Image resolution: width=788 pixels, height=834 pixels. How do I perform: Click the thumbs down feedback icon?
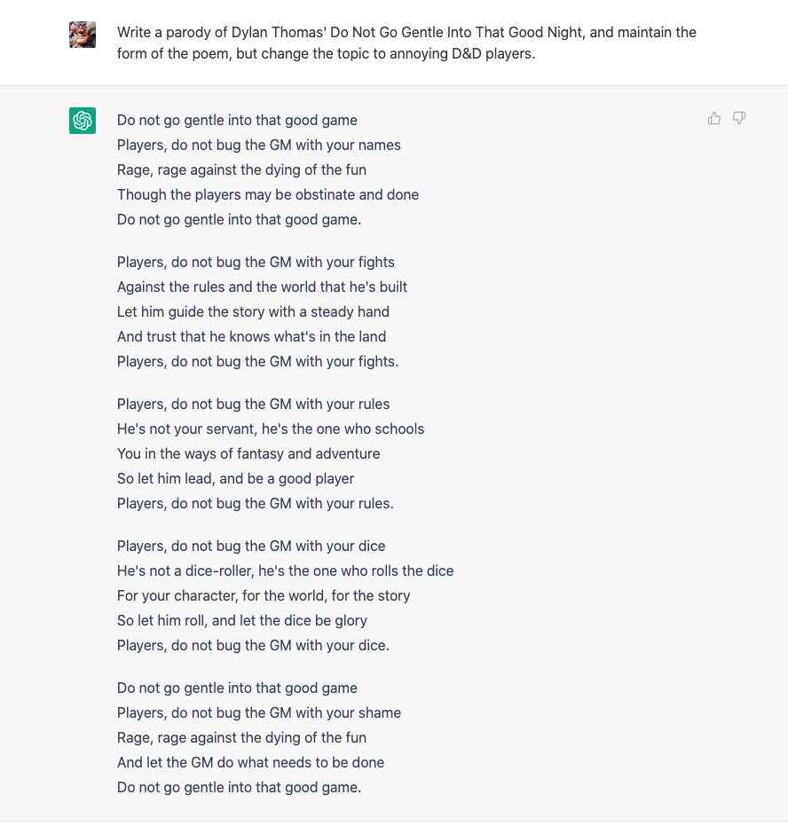(x=739, y=118)
